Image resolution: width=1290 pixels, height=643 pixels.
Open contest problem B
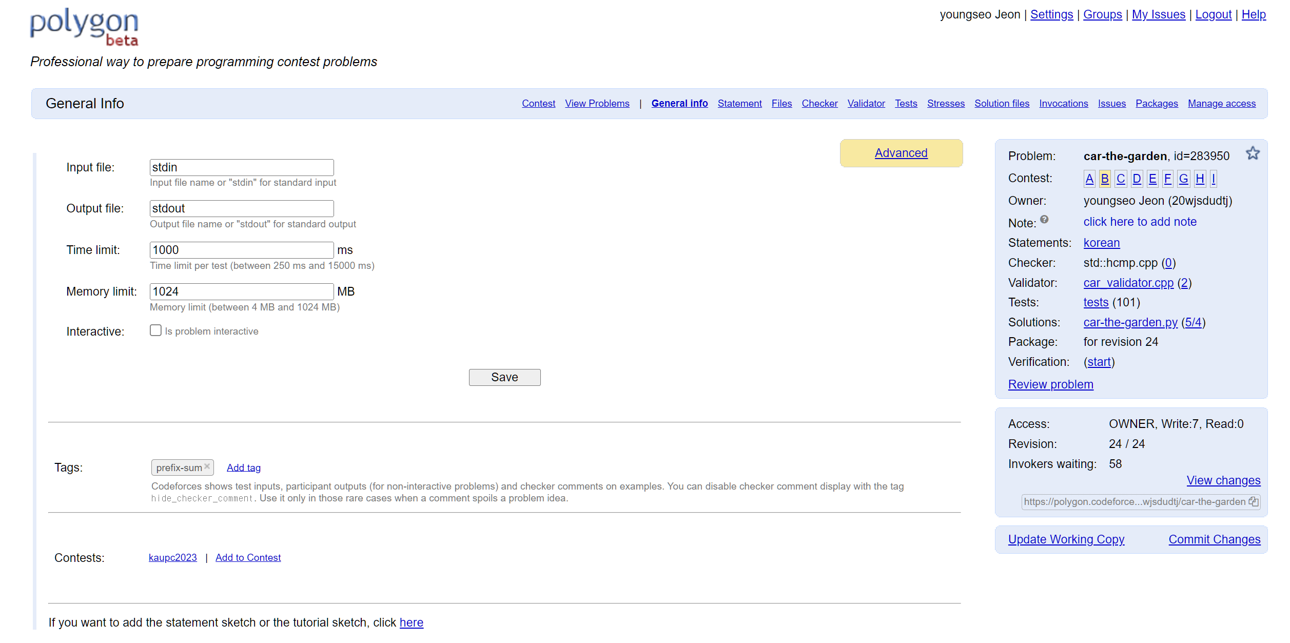[x=1105, y=179]
